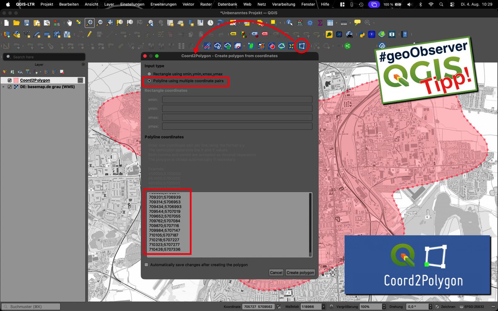
Task: Click polyline coordinates list scrollbar
Action: pos(310,224)
